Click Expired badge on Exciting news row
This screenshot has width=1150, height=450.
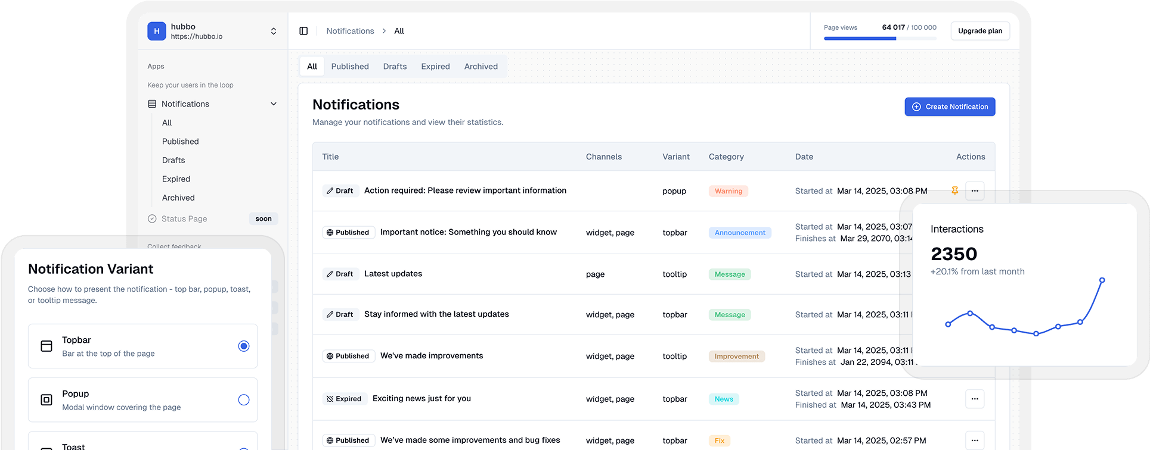344,399
